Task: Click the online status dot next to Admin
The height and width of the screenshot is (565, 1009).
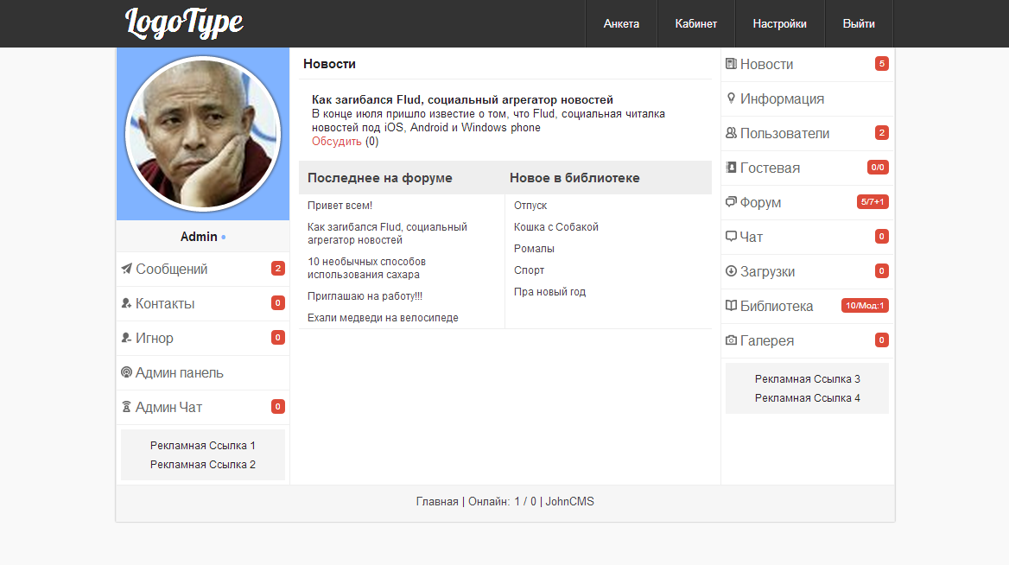Action: point(223,238)
